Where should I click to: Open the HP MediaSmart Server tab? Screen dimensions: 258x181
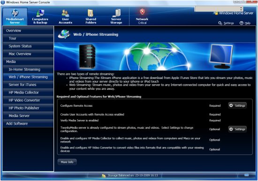pyautogui.click(x=15, y=16)
